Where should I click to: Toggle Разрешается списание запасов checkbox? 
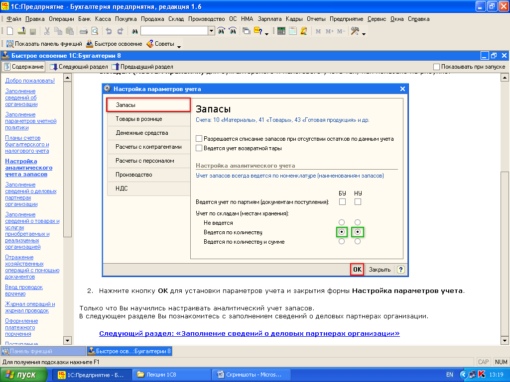pos(199,139)
